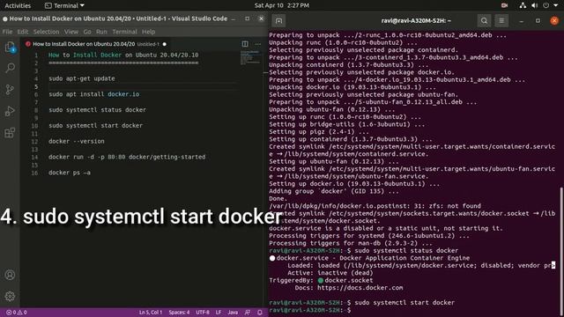Screen dimensions: 564x317
Task: Open the View menu in VS Code
Action: 71,32
